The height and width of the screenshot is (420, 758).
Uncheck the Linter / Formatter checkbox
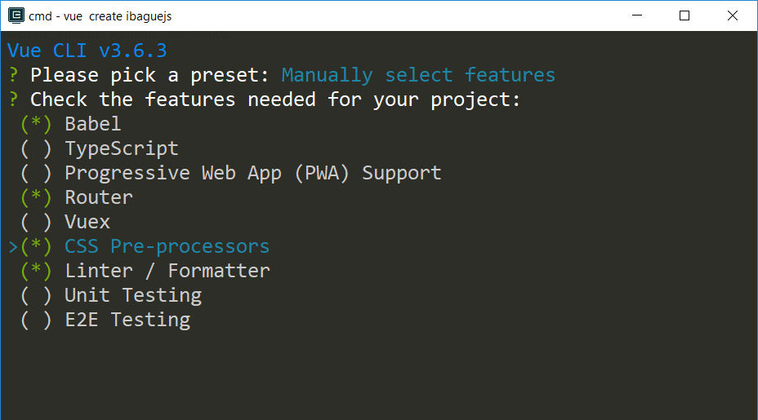coord(36,271)
